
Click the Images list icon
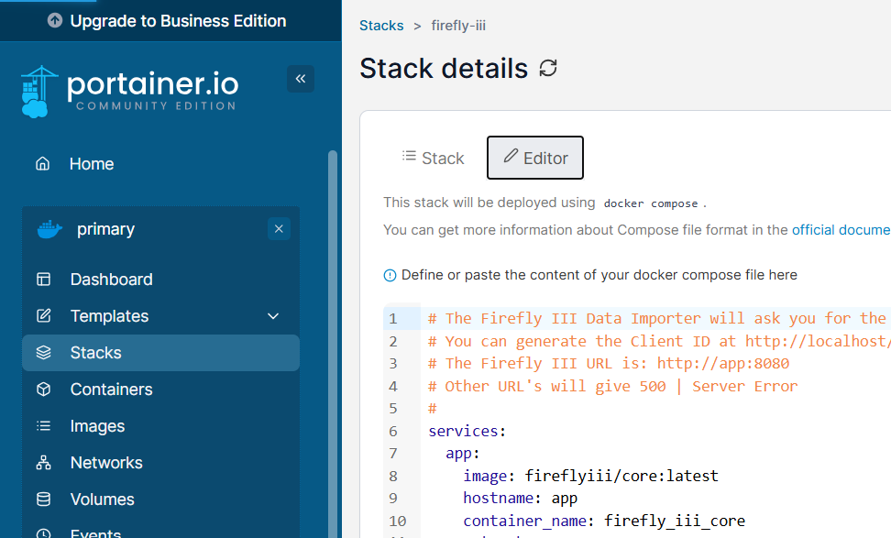(x=43, y=426)
